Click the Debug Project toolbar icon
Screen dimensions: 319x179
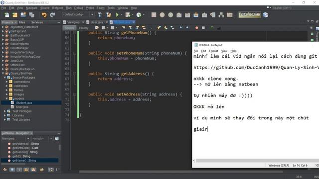[128, 15]
